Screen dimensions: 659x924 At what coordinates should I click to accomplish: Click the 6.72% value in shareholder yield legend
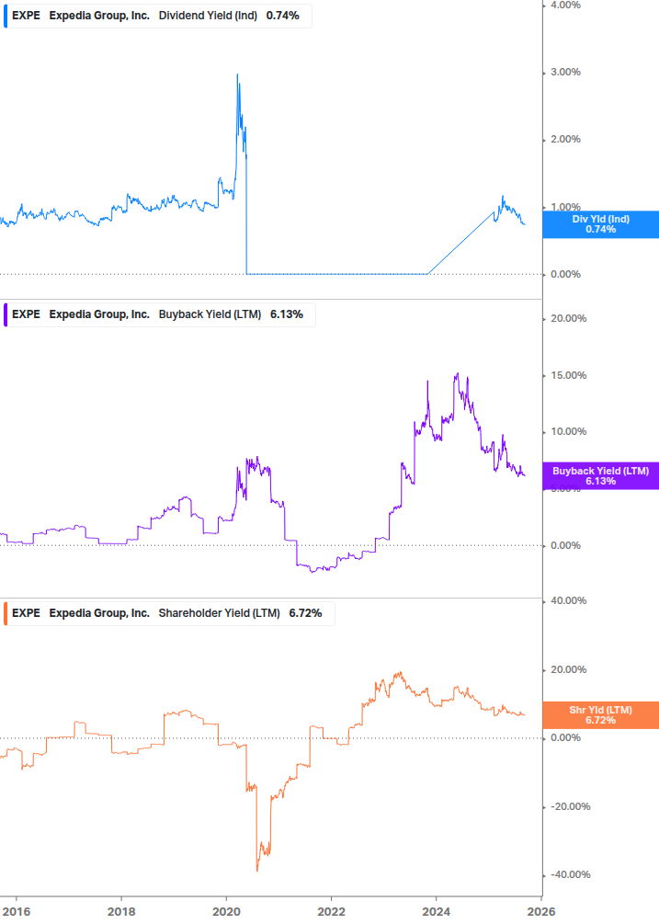(x=306, y=613)
